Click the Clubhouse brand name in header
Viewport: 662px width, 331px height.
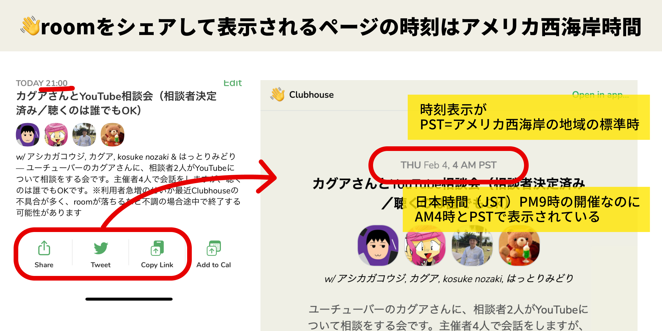(x=312, y=95)
